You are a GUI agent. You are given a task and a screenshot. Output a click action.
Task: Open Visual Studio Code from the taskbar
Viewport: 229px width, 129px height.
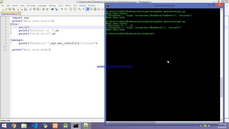(34, 126)
